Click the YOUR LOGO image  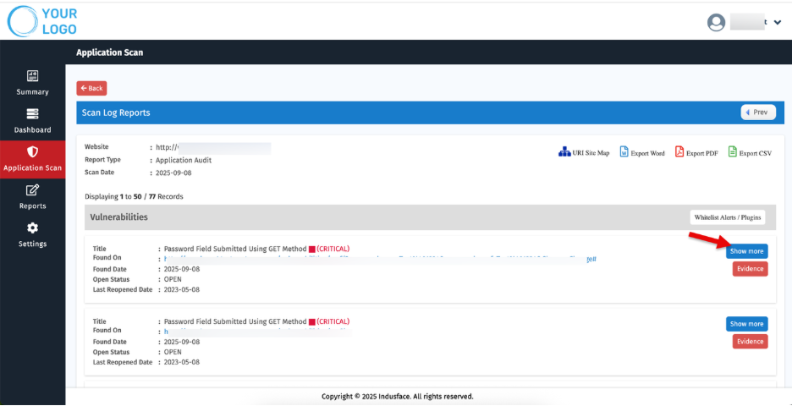42,22
